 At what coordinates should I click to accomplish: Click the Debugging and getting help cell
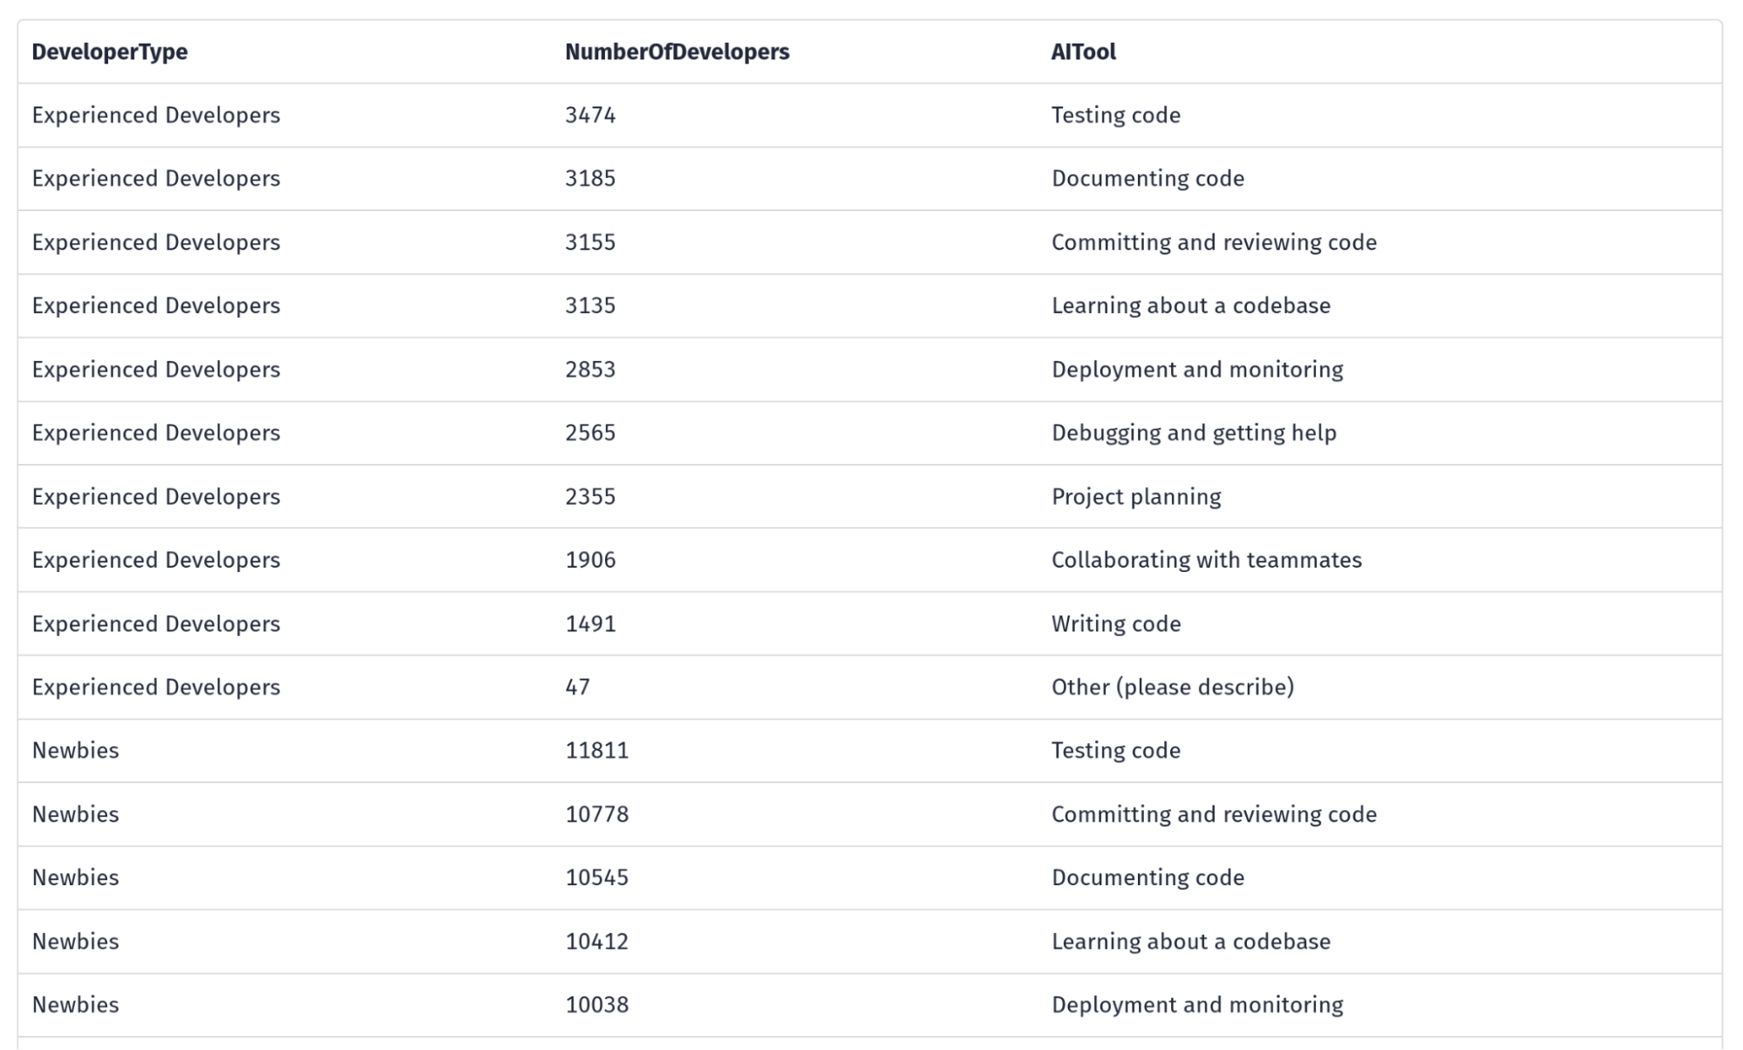[1194, 433]
